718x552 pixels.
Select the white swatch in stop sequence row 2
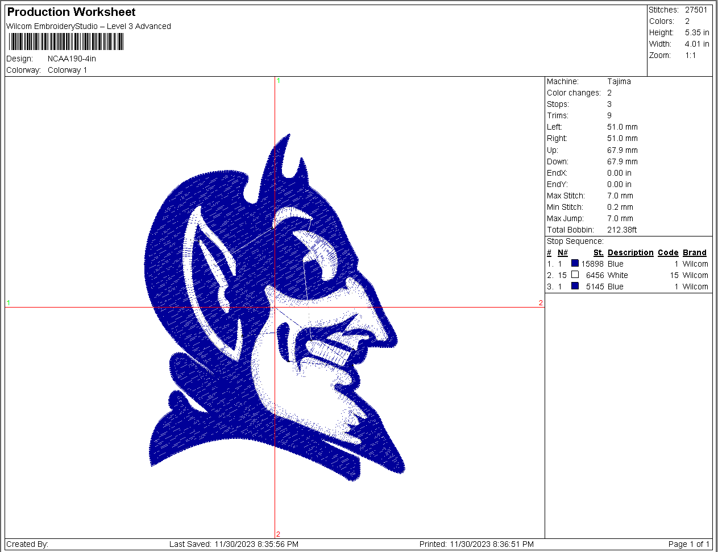coord(575,275)
